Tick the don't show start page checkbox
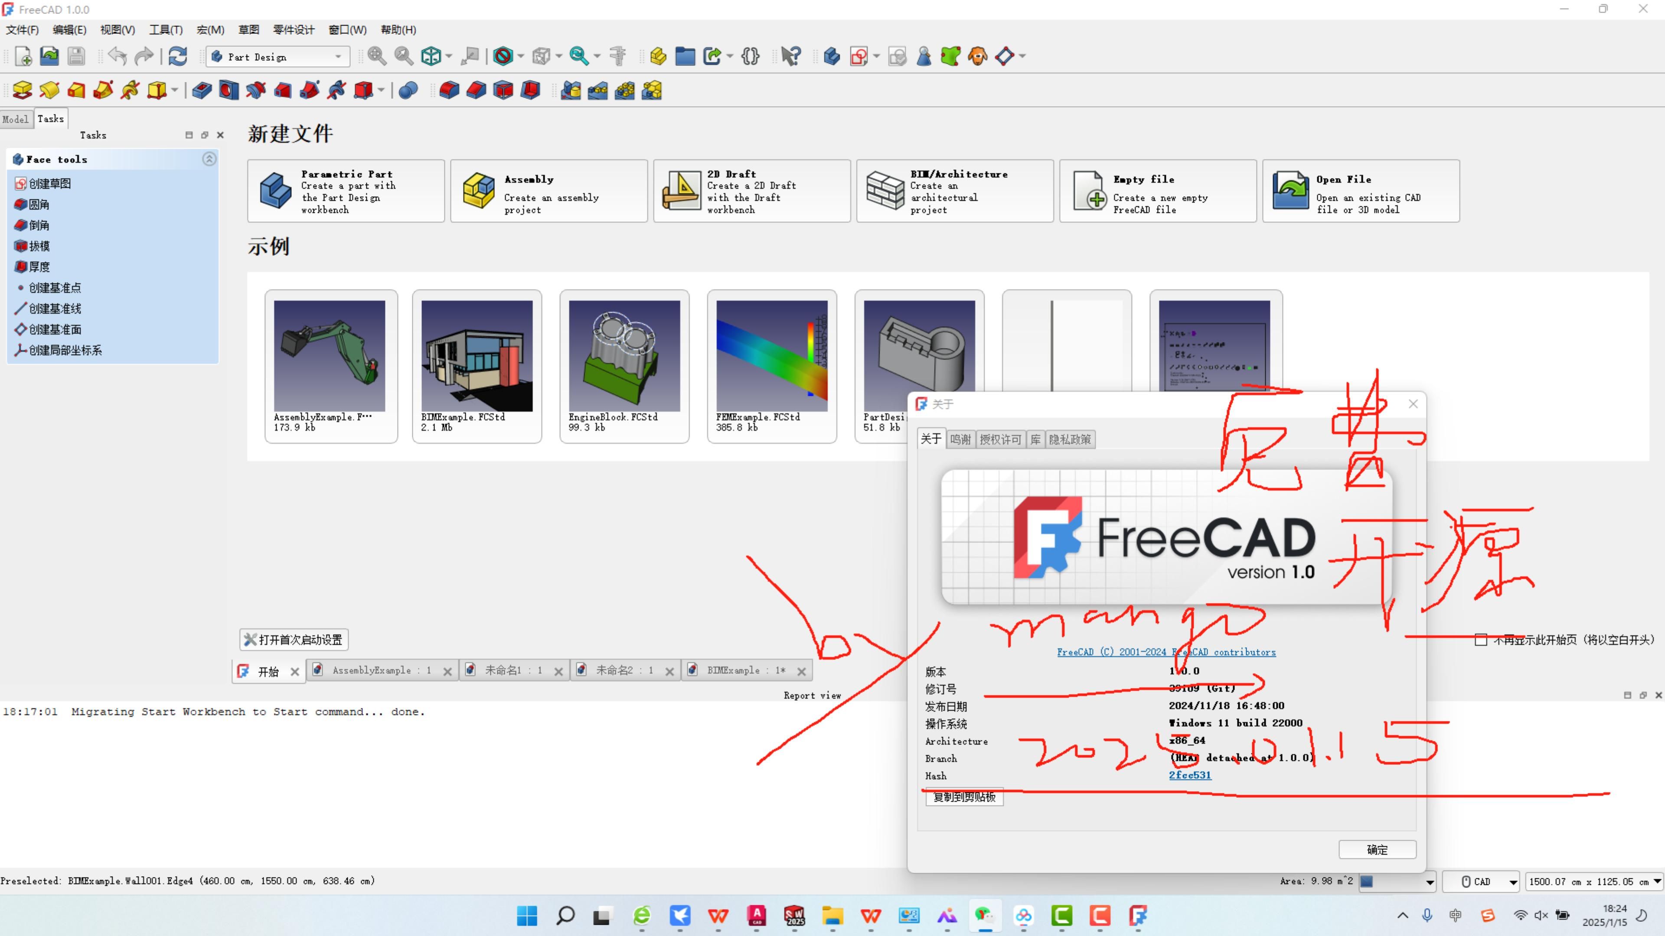1665x936 pixels. tap(1481, 640)
